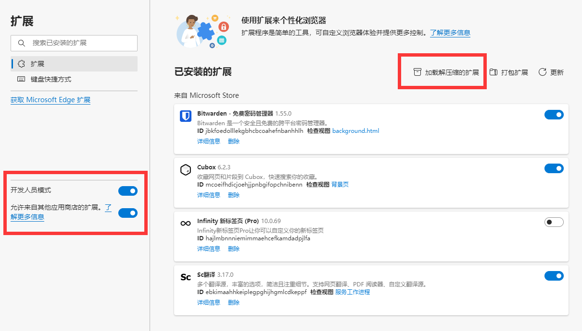582x331 pixels.
Task: Click the 打包扩展 package icon
Action: pyautogui.click(x=493, y=72)
